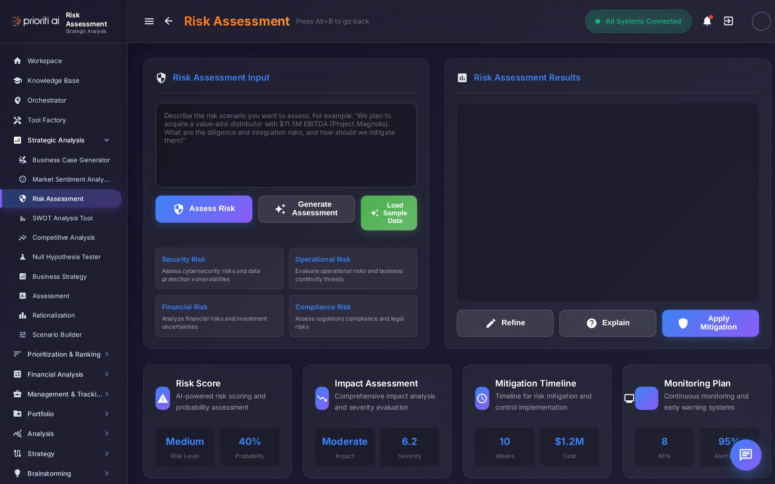Viewport: 775px width, 484px height.
Task: Expand the Portfolio chevron
Action: point(107,414)
